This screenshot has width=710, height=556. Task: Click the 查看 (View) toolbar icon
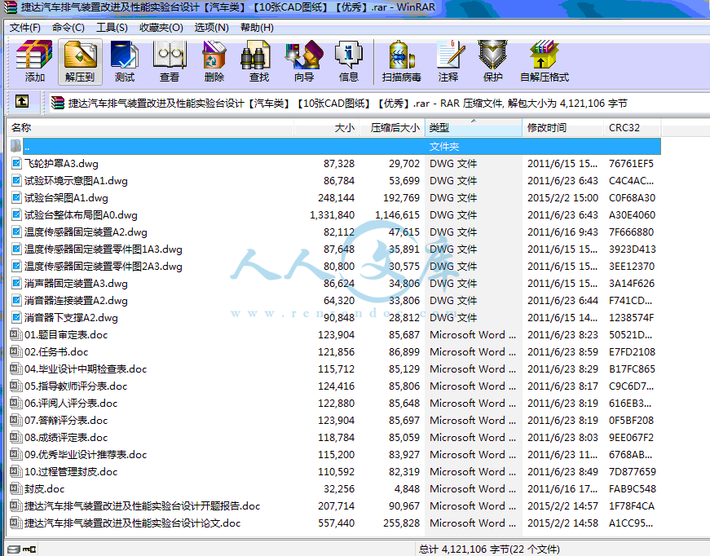[170, 61]
